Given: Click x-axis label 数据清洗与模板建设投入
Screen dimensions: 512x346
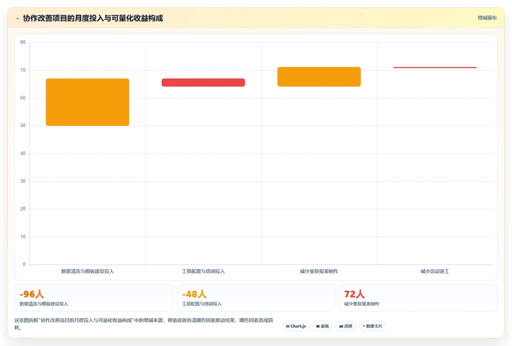Looking at the screenshot, I should [87, 271].
